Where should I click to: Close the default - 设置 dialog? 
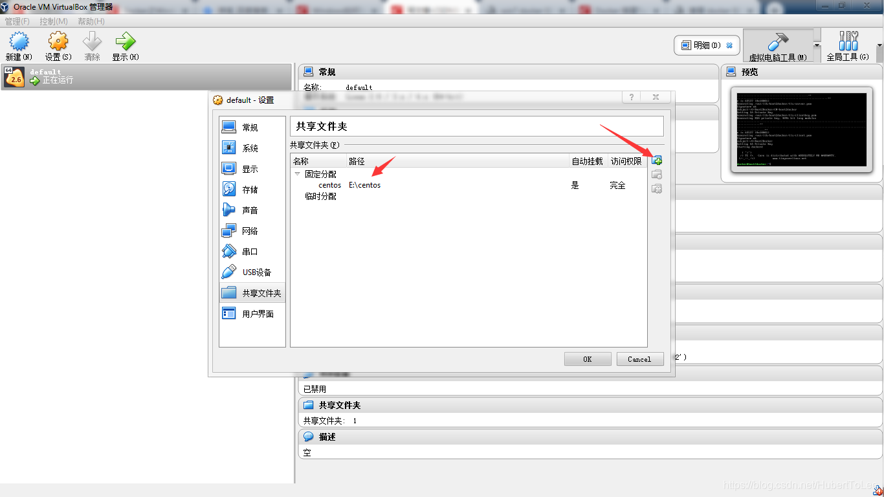(656, 97)
